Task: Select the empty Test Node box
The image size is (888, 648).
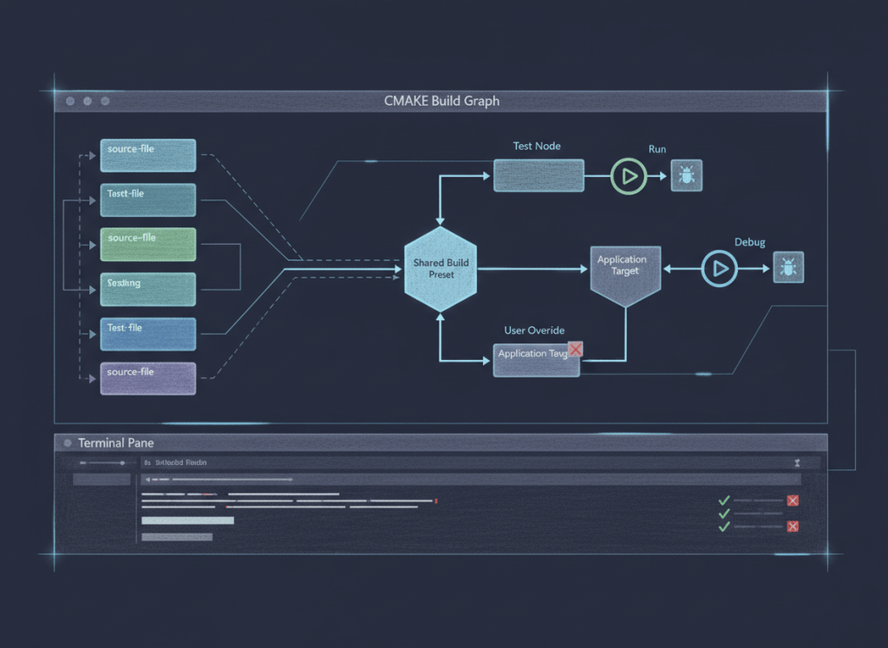Action: pos(539,175)
